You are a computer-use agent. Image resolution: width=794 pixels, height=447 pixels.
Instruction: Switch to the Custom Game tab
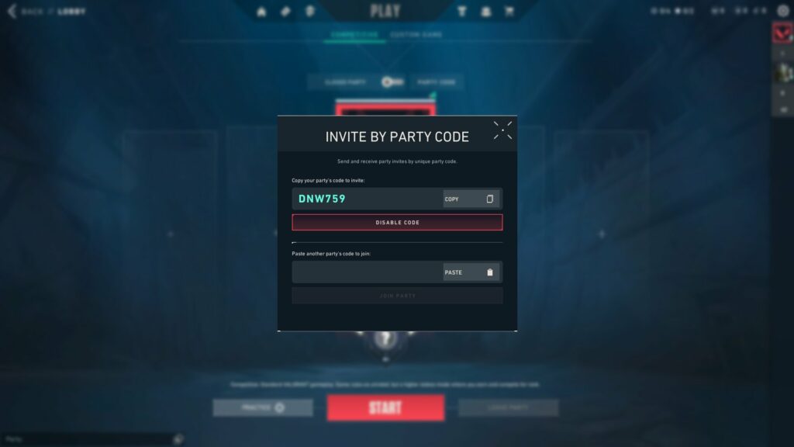416,34
